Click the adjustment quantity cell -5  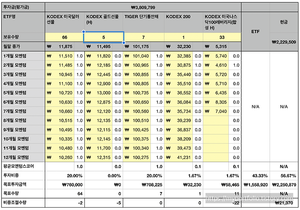[x=104, y=203]
